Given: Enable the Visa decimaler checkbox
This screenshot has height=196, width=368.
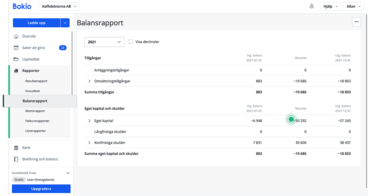Looking at the screenshot, I should click(130, 42).
